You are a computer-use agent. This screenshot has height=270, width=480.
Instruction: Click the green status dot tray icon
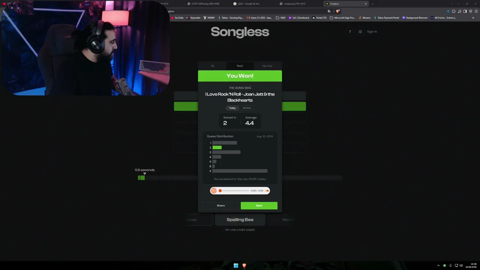tap(444, 265)
